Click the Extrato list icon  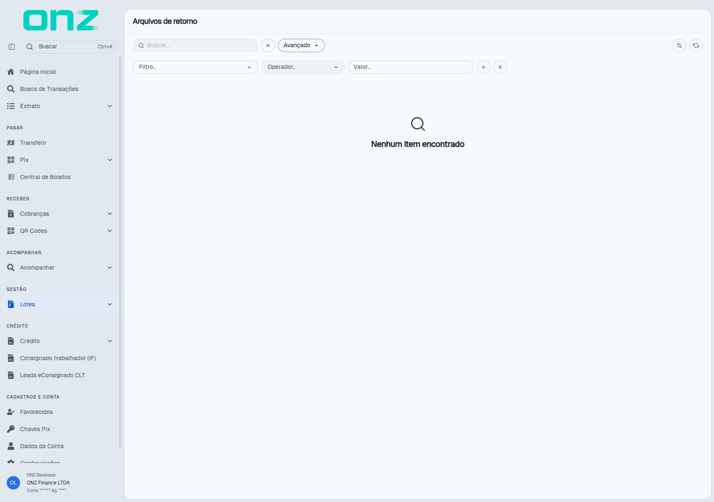[x=11, y=106]
